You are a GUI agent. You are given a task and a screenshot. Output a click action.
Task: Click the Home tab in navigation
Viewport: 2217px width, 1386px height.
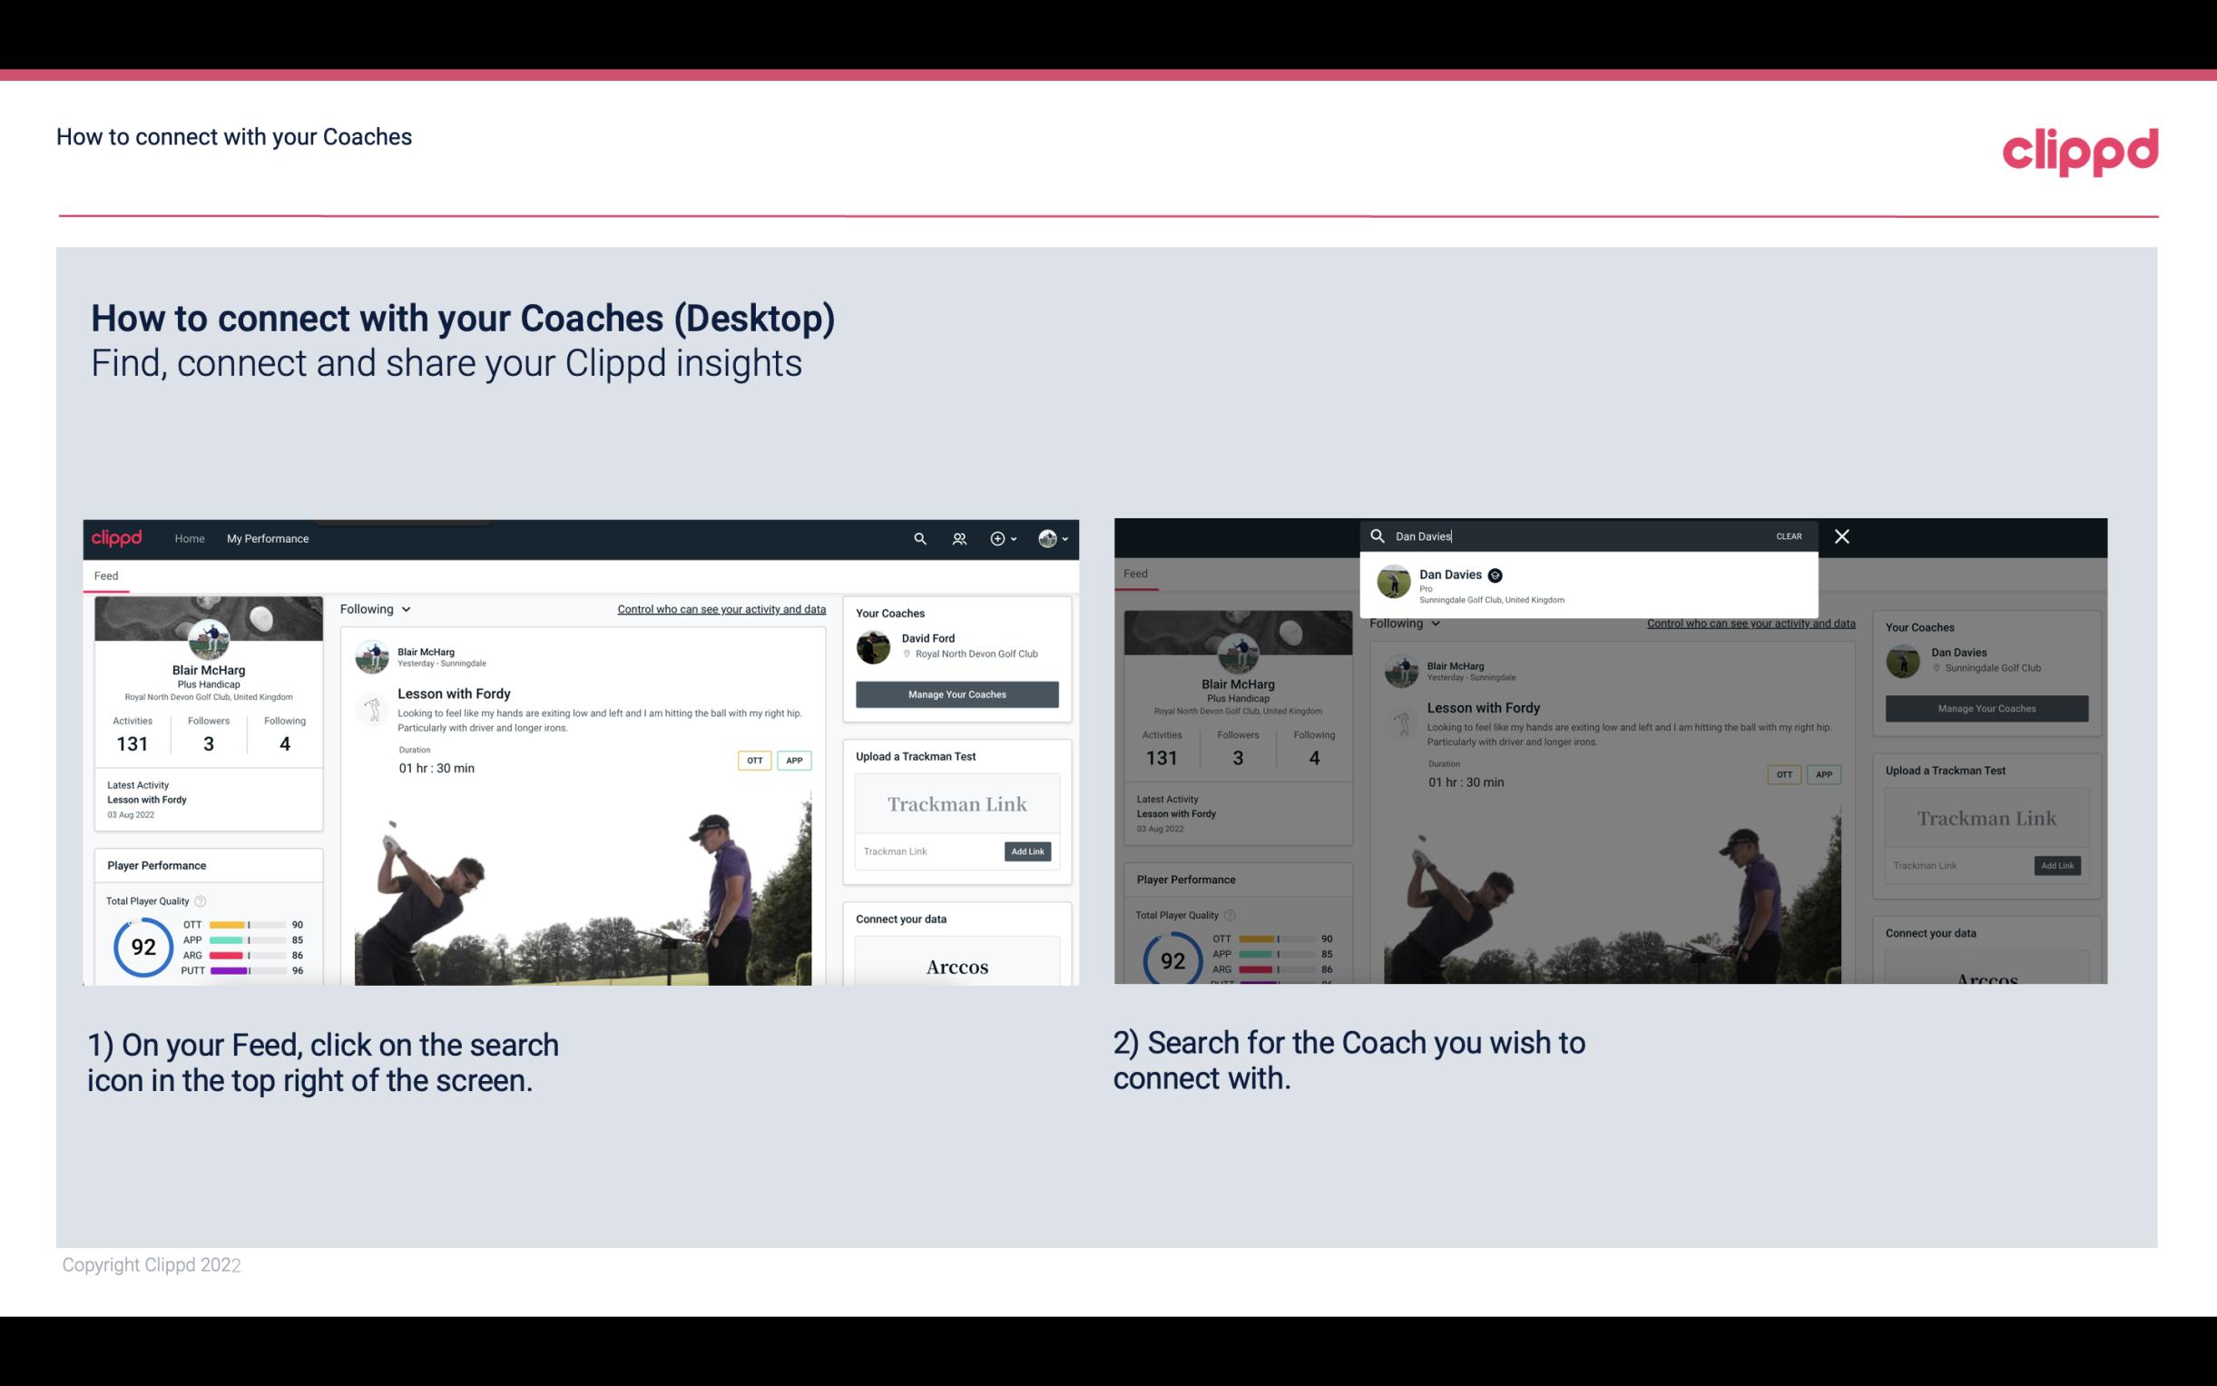(190, 538)
